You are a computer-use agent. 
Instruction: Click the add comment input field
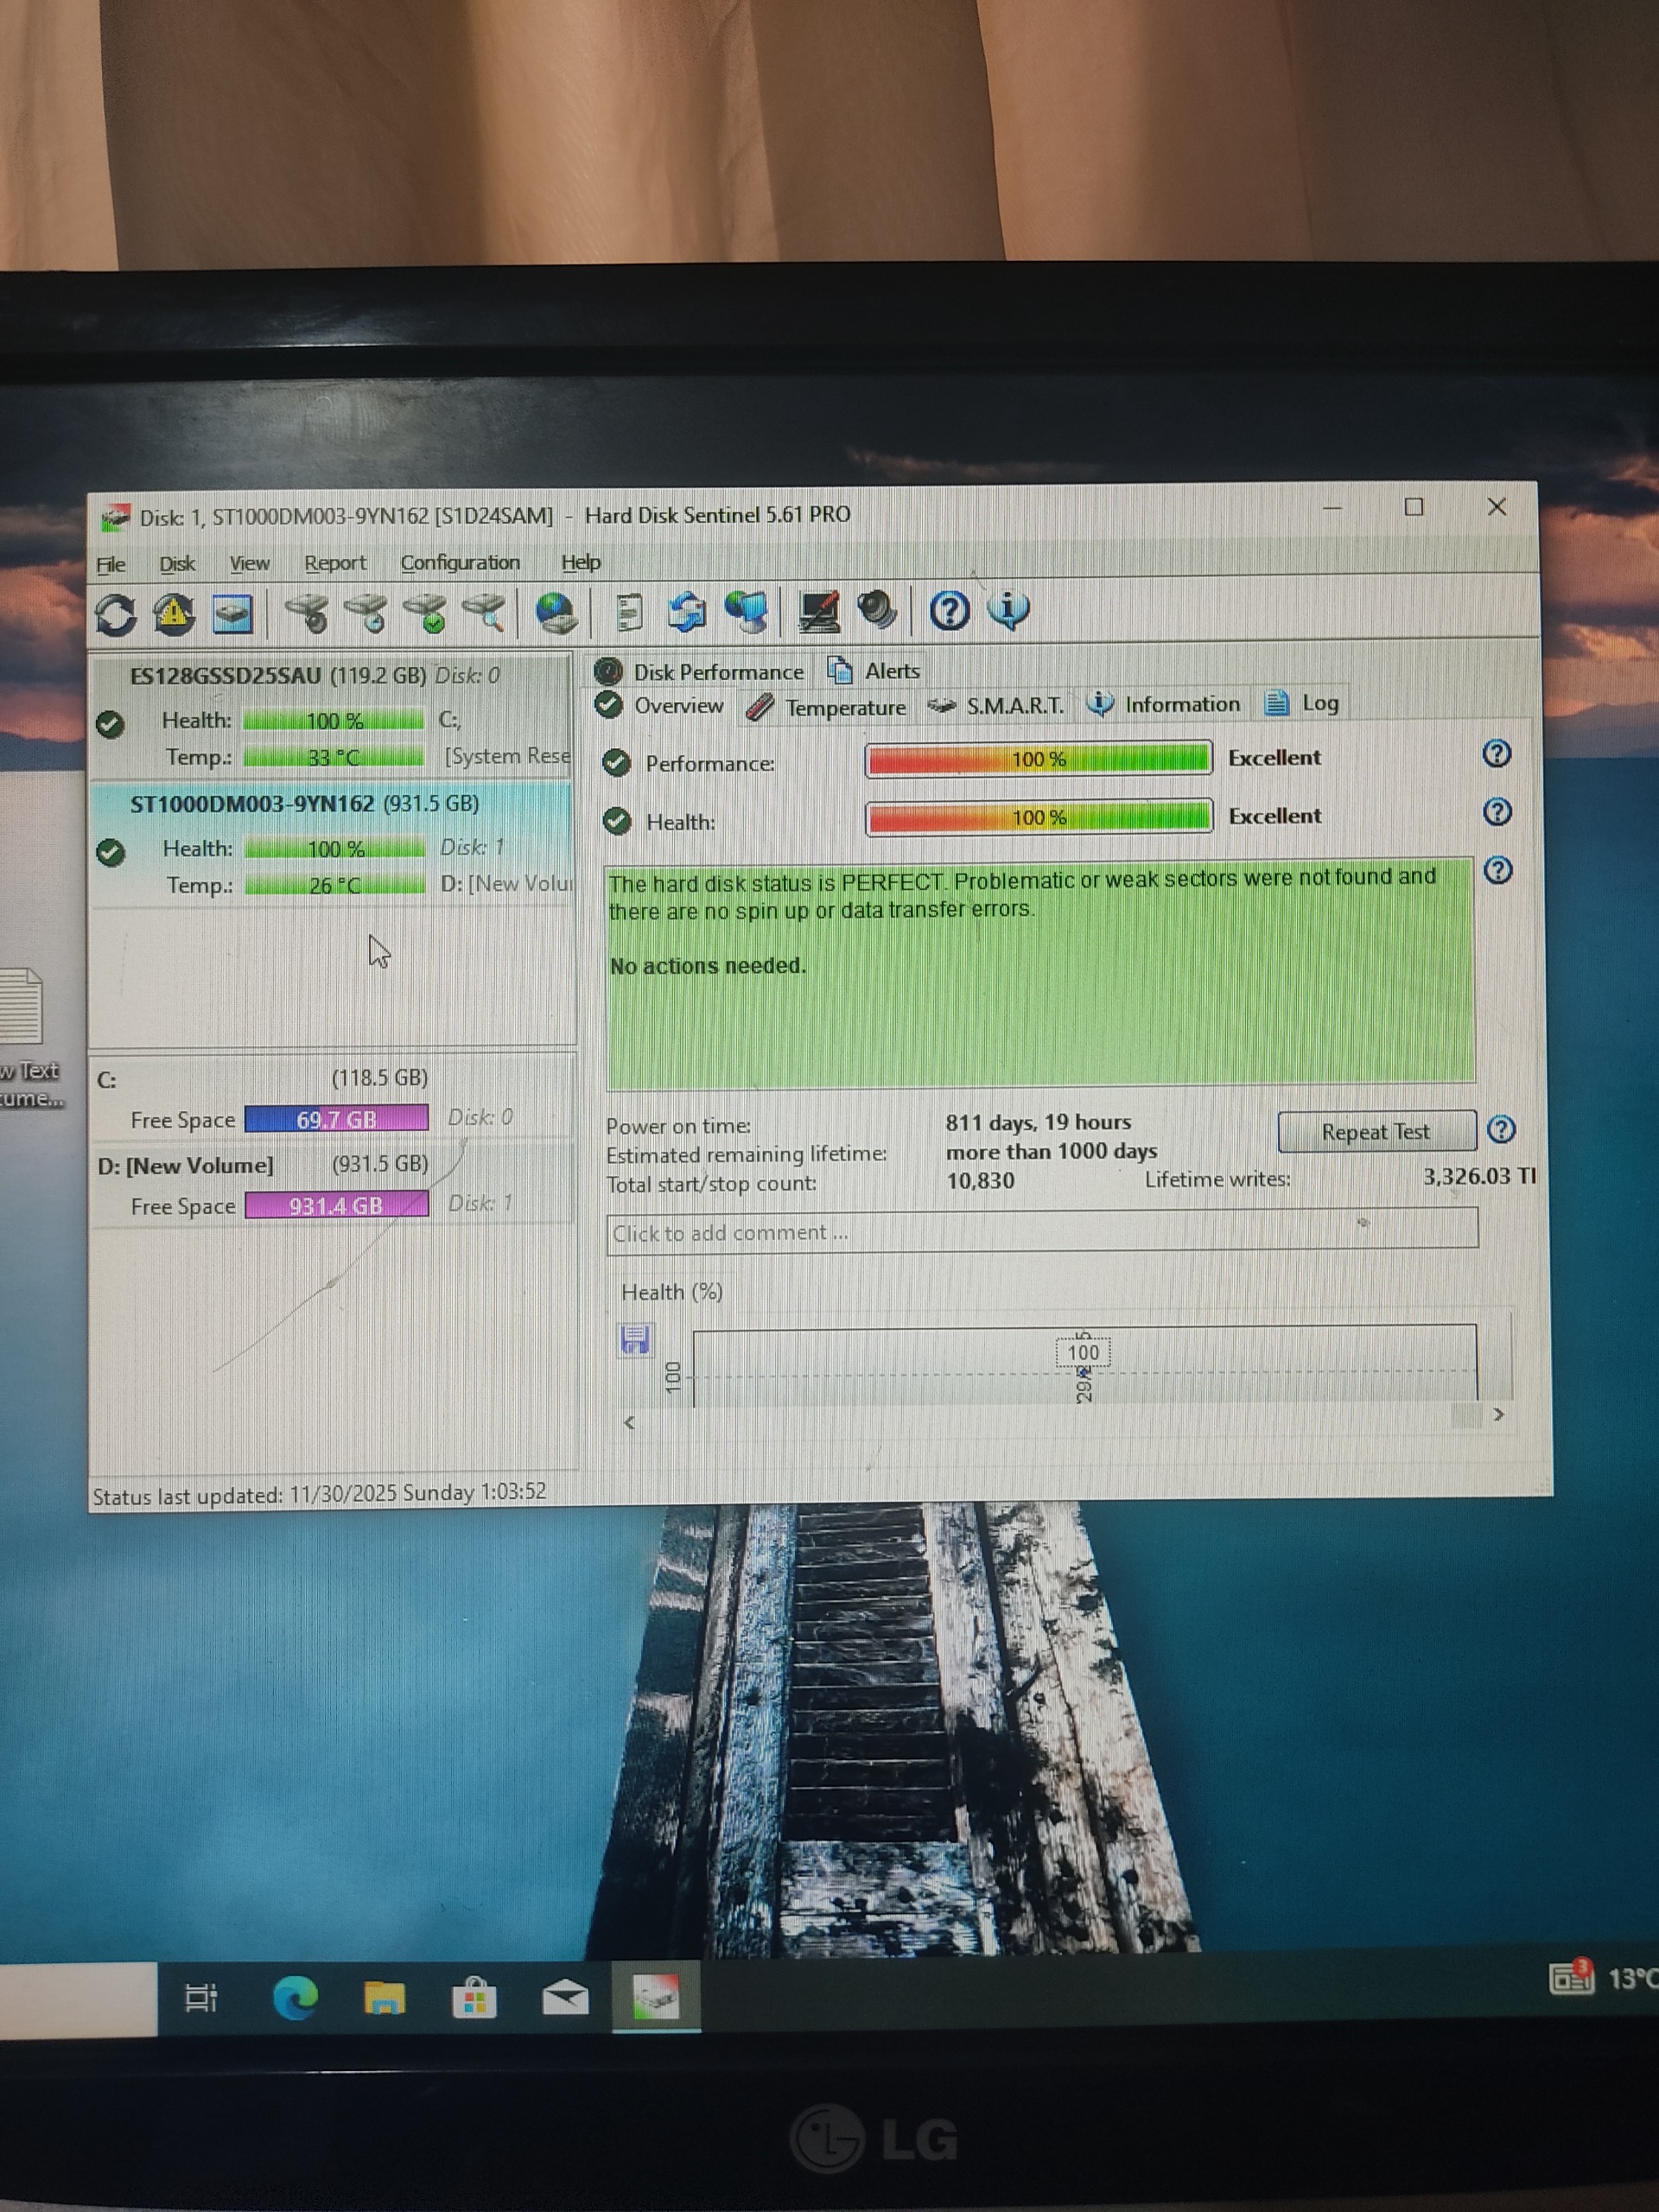coord(1040,1231)
